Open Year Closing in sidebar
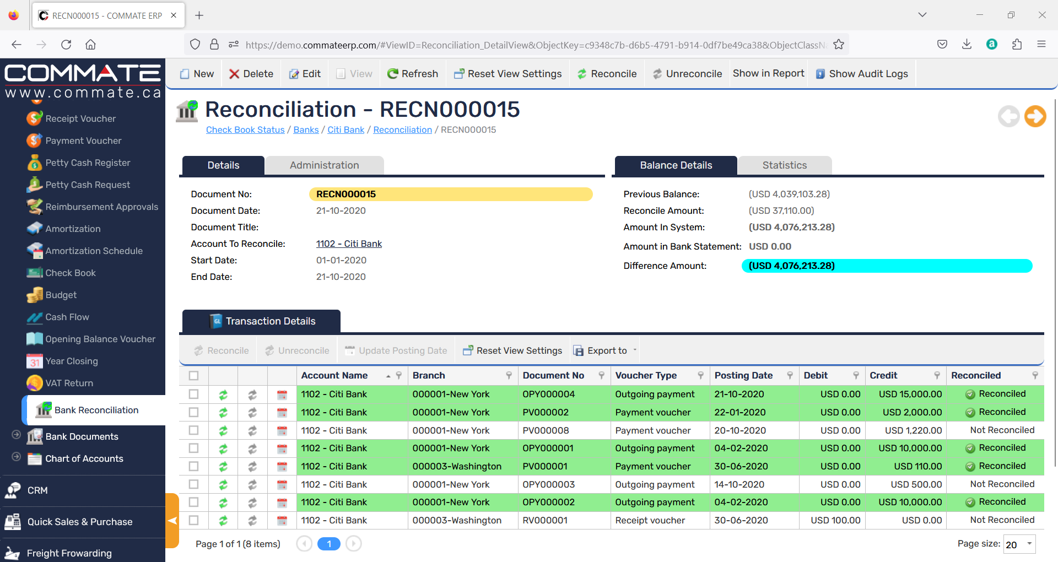Viewport: 1058px width, 562px height. [x=72, y=361]
